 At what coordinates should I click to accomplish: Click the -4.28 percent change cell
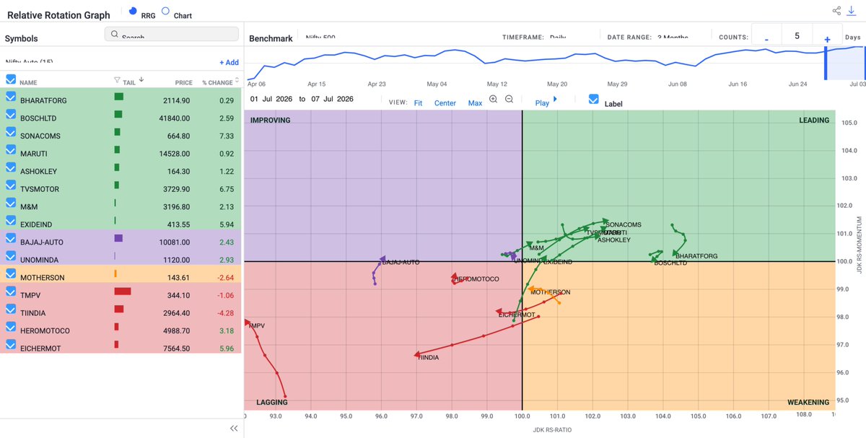[226, 313]
